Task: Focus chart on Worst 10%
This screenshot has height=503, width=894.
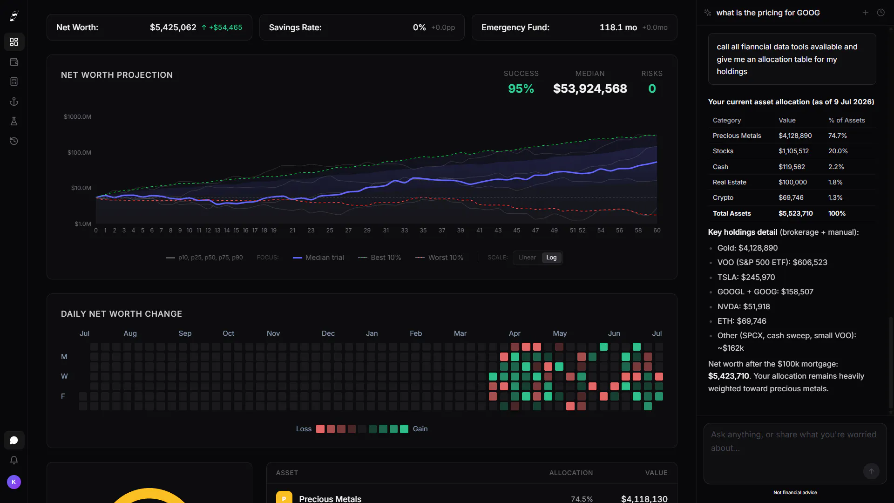Action: 439,258
